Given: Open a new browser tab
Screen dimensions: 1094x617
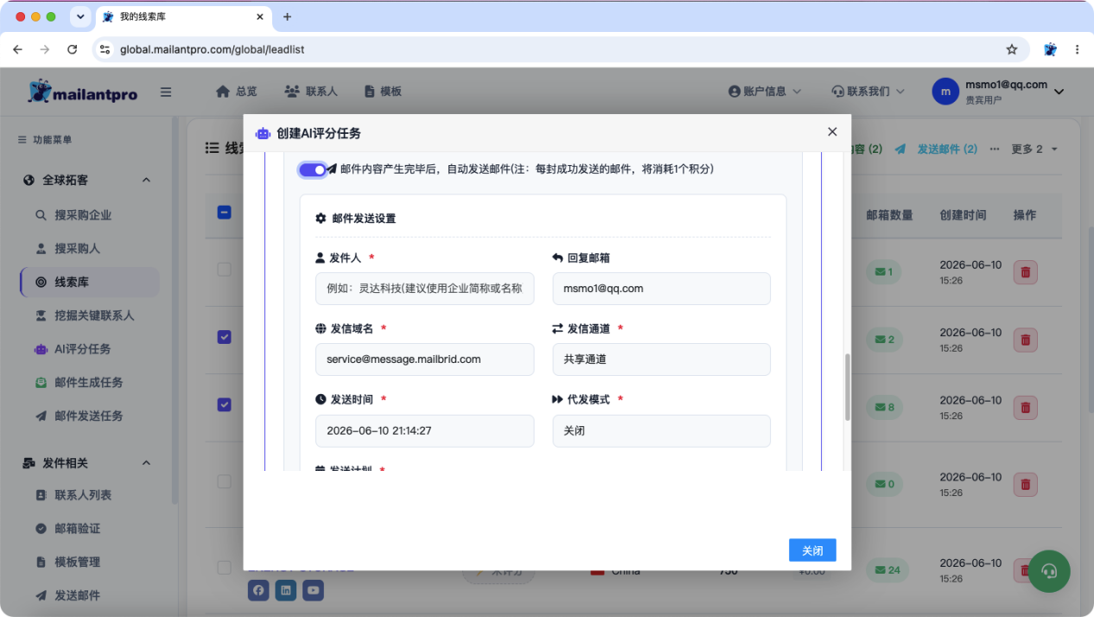Looking at the screenshot, I should pos(287,16).
